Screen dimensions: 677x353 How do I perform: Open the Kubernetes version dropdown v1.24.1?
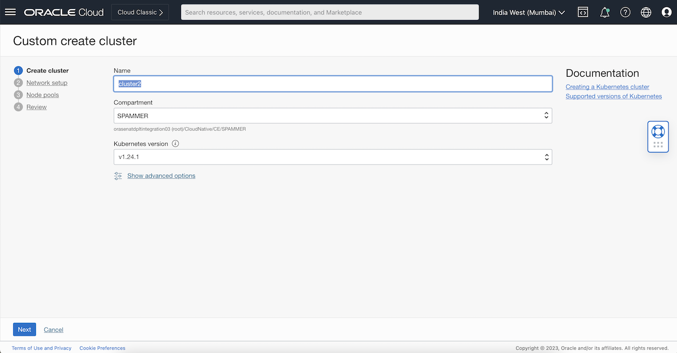pos(333,157)
